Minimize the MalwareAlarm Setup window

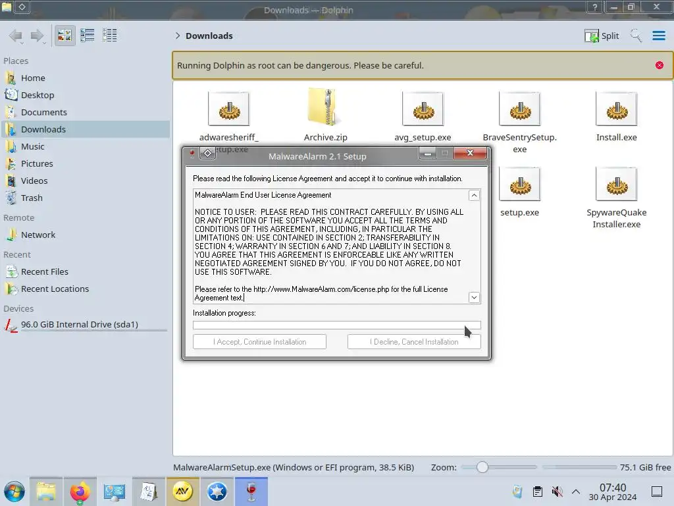(x=427, y=153)
